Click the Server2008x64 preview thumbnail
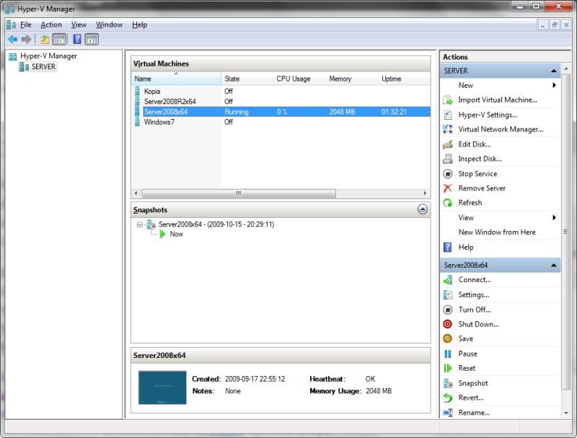 (x=162, y=387)
